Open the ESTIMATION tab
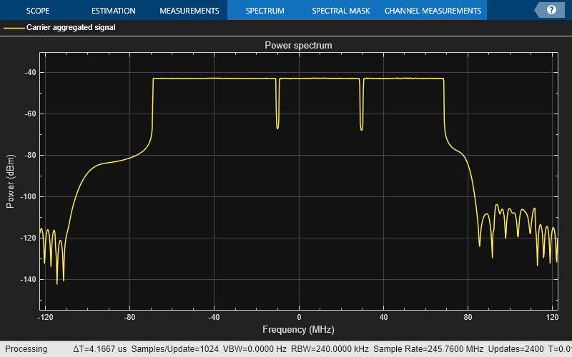 coord(114,11)
